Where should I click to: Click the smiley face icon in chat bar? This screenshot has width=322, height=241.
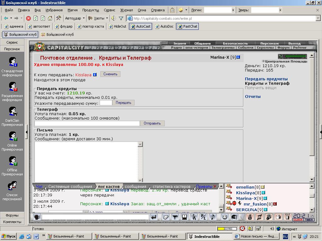pos(225,217)
